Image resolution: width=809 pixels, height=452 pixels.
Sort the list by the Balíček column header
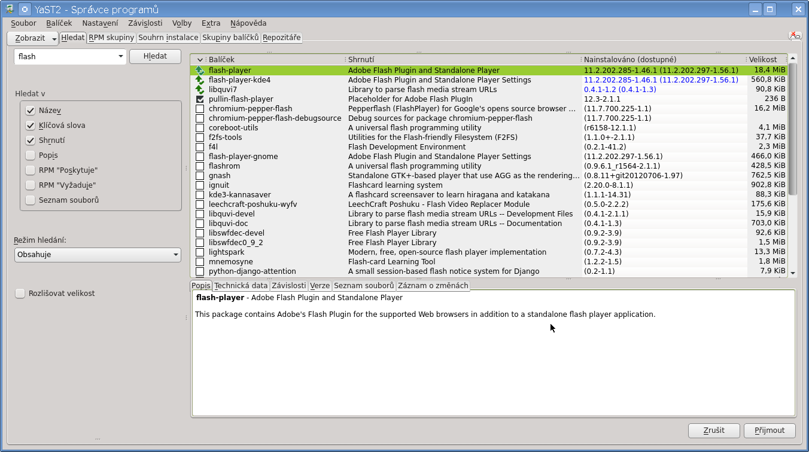click(x=276, y=60)
